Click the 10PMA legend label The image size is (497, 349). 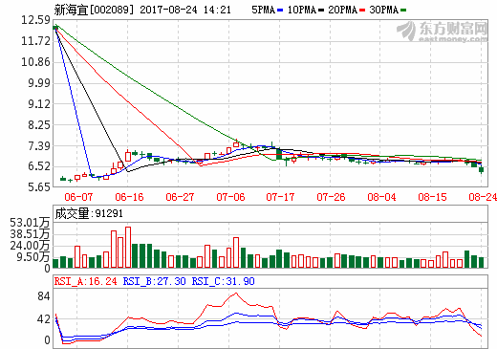(x=302, y=10)
